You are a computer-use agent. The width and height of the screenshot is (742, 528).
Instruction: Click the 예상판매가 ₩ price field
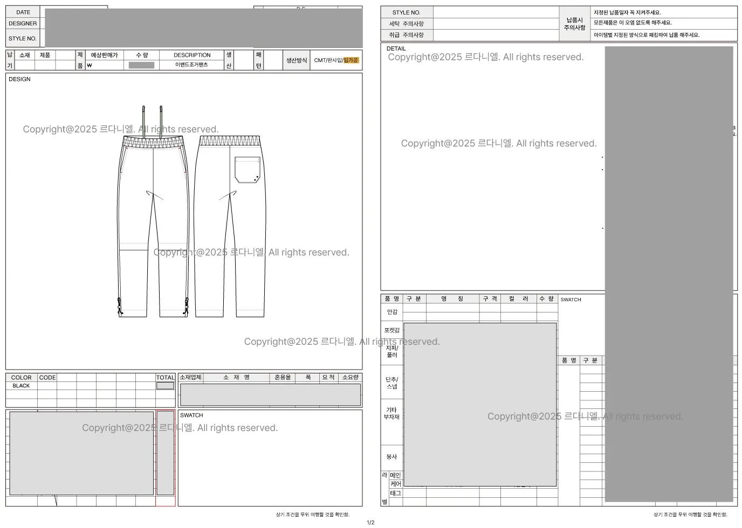point(104,65)
